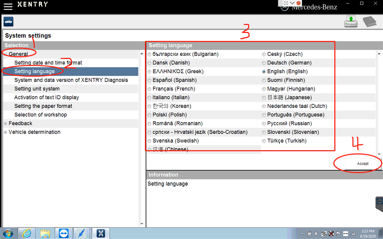Screen dimensions: 383x239
Task: Select English radio button
Action: 264,72
